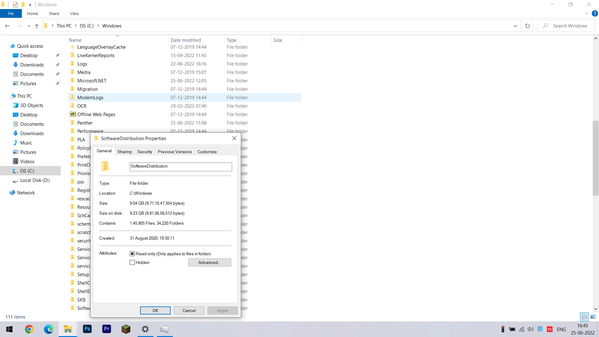
Task: Open Premiere Pro from the taskbar
Action: (x=107, y=329)
